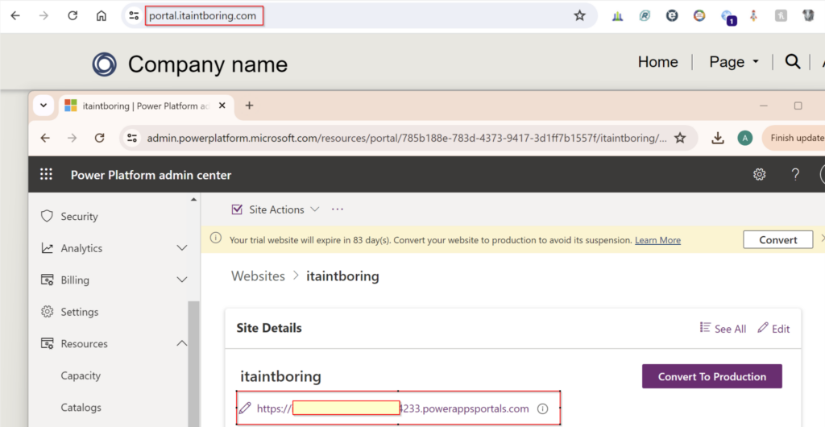Click the Security shield icon

[47, 216]
